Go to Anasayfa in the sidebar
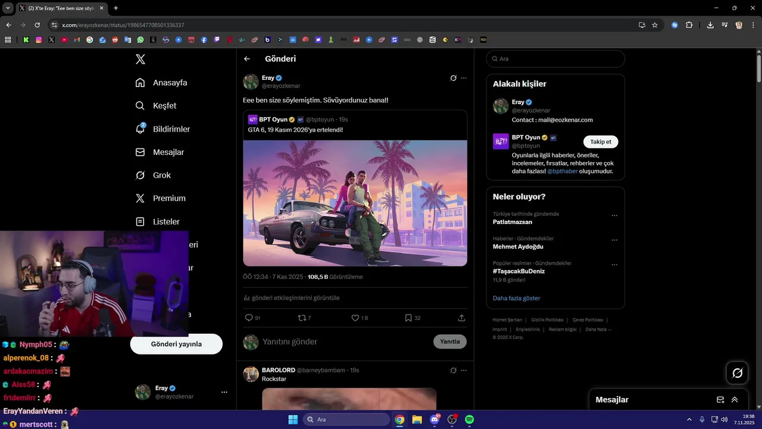 click(161, 83)
